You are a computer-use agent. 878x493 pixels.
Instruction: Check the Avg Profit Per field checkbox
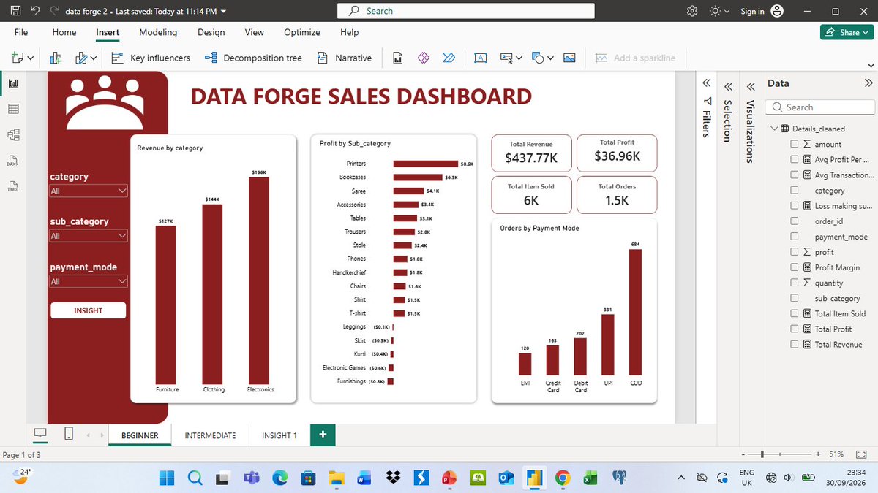tap(795, 160)
